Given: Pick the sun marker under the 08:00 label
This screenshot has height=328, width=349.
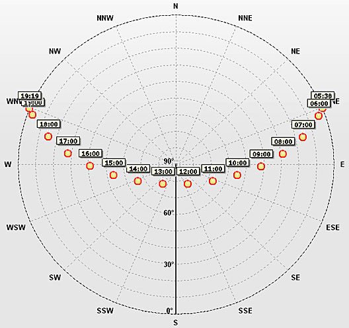Looking at the screenshot, I should click(x=283, y=154).
